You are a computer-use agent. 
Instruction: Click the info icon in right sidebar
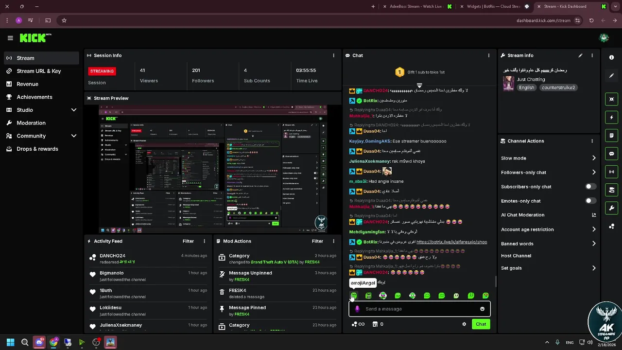click(611, 57)
